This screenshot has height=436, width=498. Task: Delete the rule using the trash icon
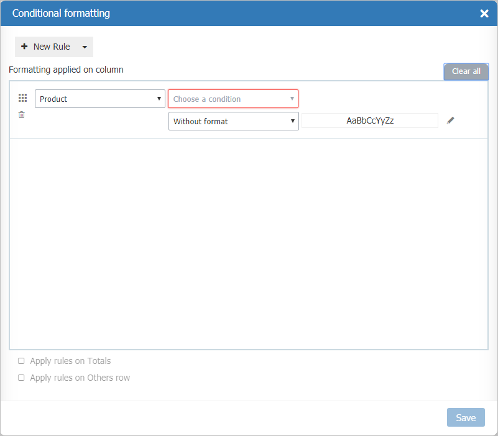21,114
